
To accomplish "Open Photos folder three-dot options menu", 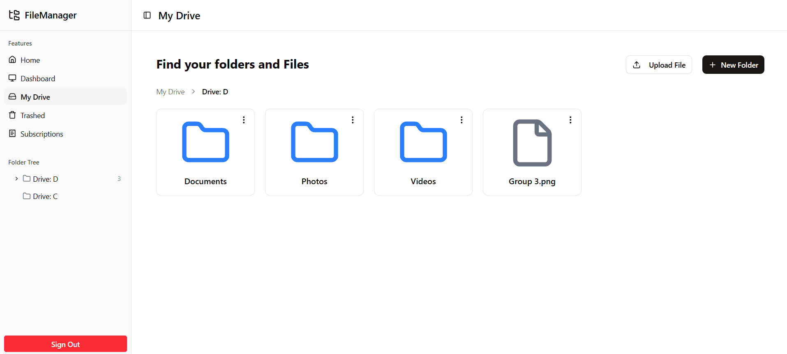I will point(353,120).
